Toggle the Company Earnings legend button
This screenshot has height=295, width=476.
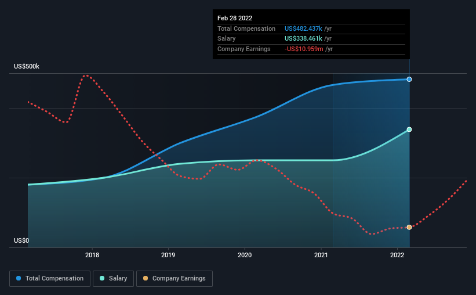(x=175, y=279)
